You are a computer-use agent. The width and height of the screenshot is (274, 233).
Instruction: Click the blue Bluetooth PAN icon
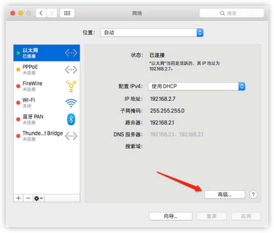71,119
